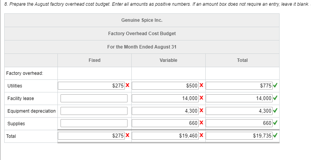Select the Equipment depreciation Total field
The width and height of the screenshot is (311, 160).
click(239, 111)
